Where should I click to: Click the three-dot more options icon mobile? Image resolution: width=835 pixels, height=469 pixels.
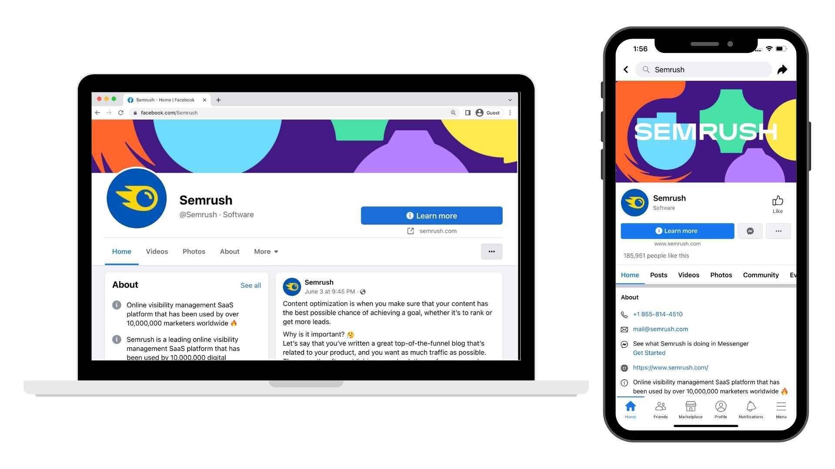[778, 231]
